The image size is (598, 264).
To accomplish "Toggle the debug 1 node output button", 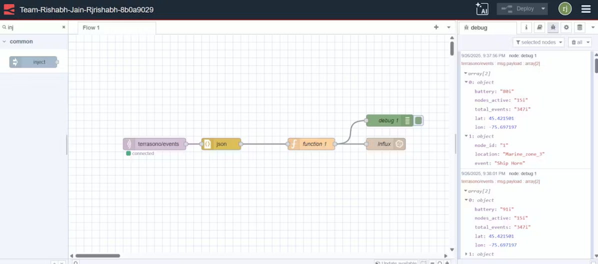I will tap(418, 120).
